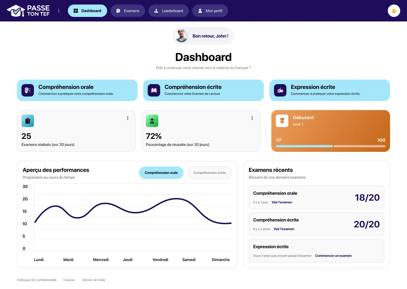The height and width of the screenshot is (289, 407).
Task: Open options menu on success percentage card
Action: pos(252,118)
